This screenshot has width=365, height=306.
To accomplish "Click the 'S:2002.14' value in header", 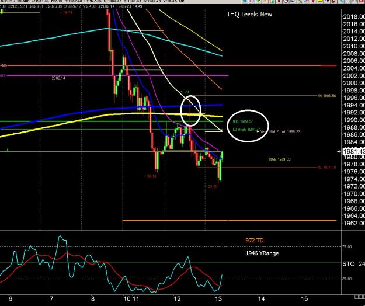I will pos(106,6).
